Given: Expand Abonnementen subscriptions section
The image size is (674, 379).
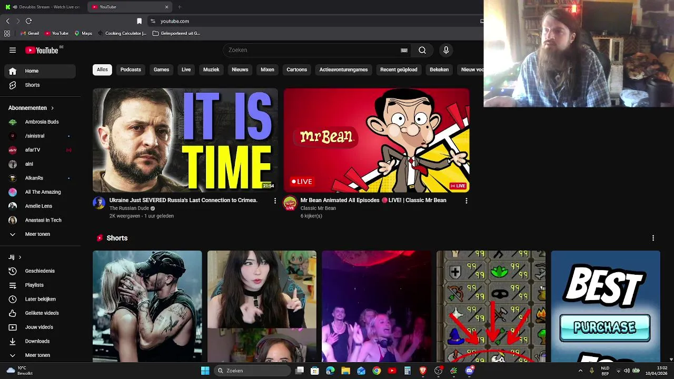Looking at the screenshot, I should (x=31, y=108).
